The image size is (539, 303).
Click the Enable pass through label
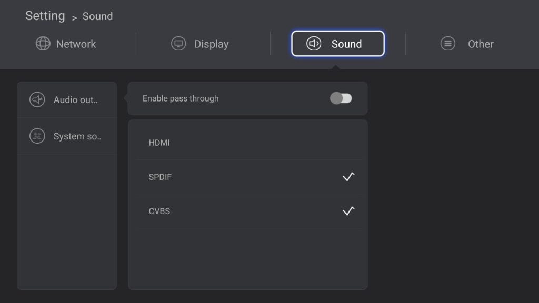[x=181, y=98]
